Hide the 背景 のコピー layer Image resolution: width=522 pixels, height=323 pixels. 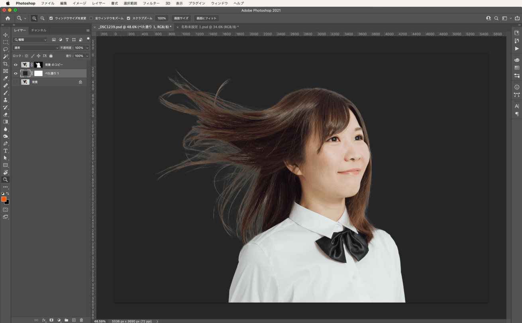pyautogui.click(x=16, y=64)
